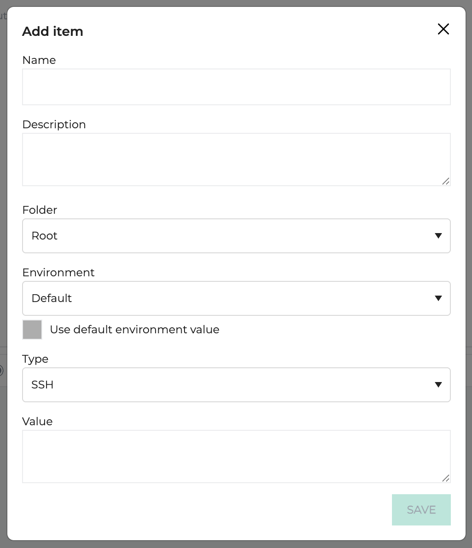Click the Folder dropdown arrow icon
The width and height of the screenshot is (472, 548).
point(438,236)
